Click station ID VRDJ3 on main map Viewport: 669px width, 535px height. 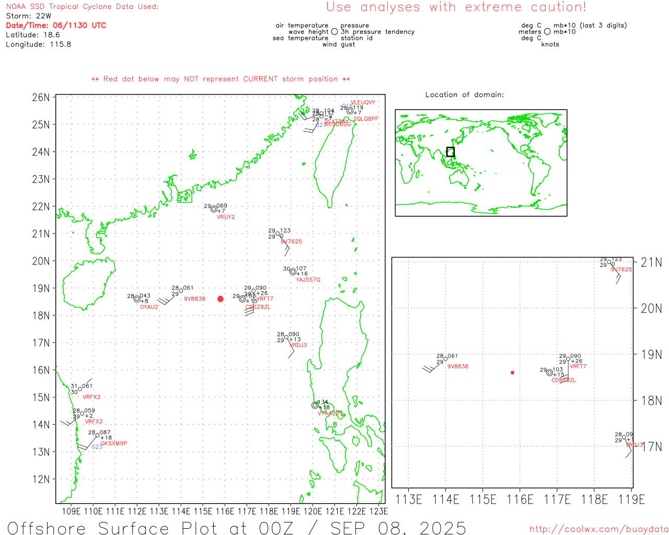298,345
